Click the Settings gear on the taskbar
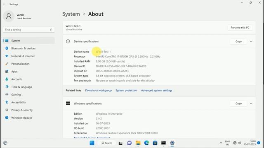This screenshot has height=148, width=264. 172,143
